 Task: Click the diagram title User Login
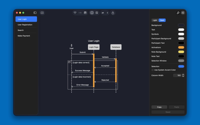93,41
